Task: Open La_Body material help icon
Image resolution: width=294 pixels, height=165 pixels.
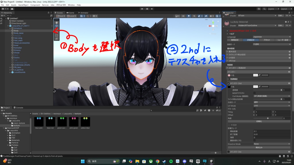Action: click(286, 22)
